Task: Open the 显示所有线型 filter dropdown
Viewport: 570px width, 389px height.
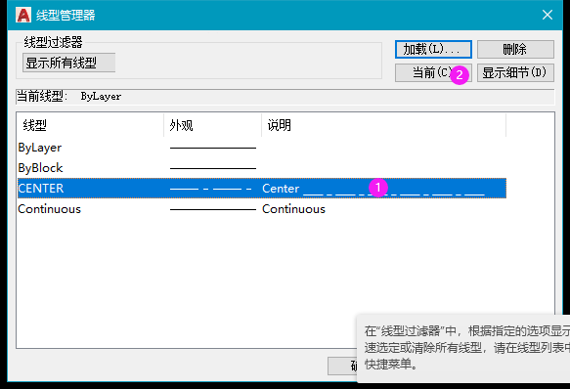Action: point(68,63)
